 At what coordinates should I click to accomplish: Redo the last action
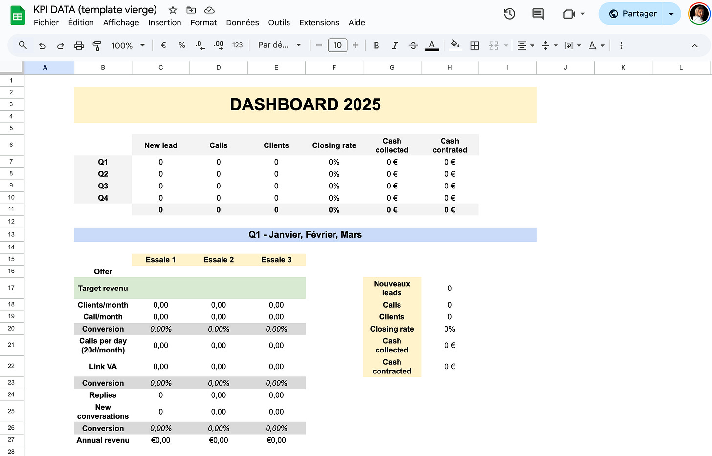(61, 45)
